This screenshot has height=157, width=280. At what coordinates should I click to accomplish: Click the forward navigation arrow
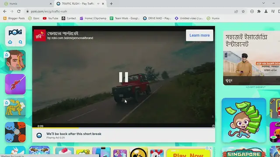point(12,11)
